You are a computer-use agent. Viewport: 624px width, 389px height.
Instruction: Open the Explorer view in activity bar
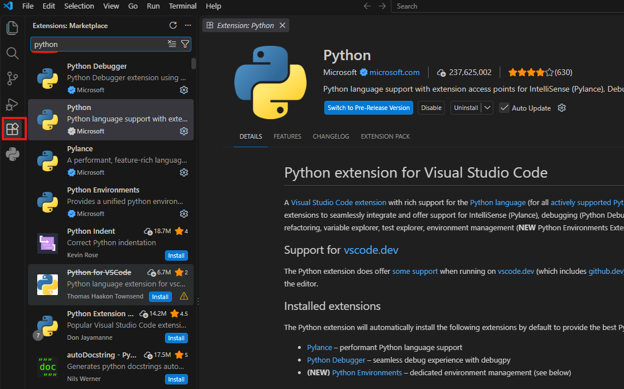13,28
